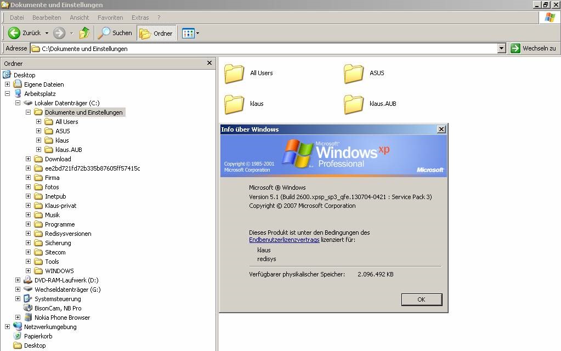Go up one folder level icon
This screenshot has width=561, height=351.
click(x=84, y=33)
